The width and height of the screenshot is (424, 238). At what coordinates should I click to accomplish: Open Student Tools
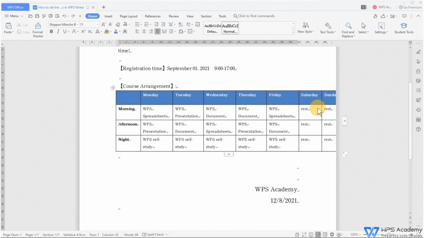(x=404, y=29)
